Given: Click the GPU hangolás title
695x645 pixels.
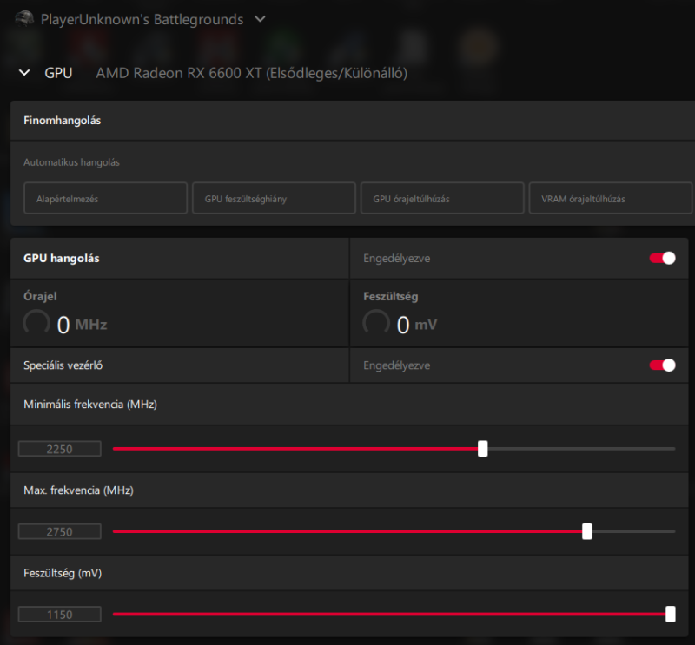Looking at the screenshot, I should tap(61, 259).
